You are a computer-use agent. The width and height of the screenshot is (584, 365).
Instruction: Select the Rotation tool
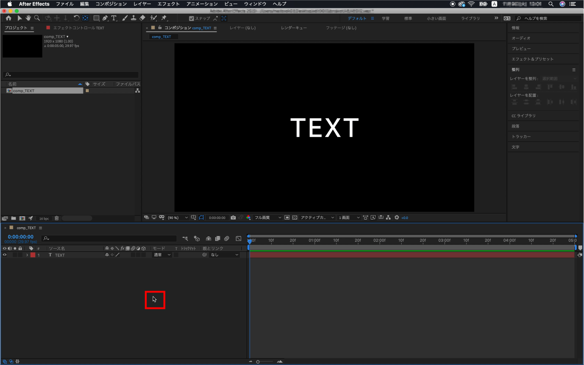[77, 18]
